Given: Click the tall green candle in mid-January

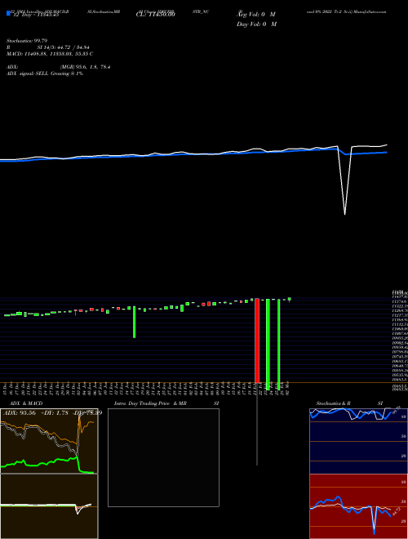Looking at the screenshot, I should [x=135, y=322].
